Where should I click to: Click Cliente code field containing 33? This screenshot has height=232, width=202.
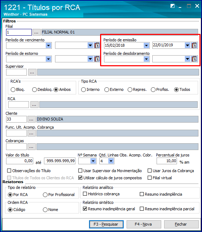pyautogui.click(x=16, y=119)
